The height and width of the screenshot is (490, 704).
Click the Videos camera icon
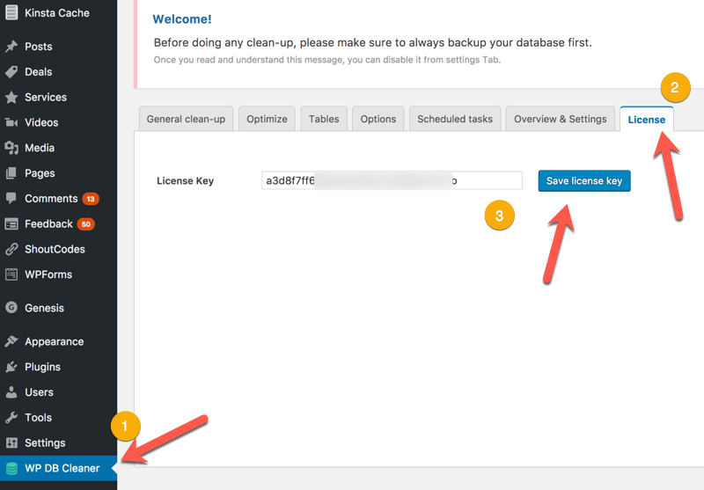tap(11, 122)
